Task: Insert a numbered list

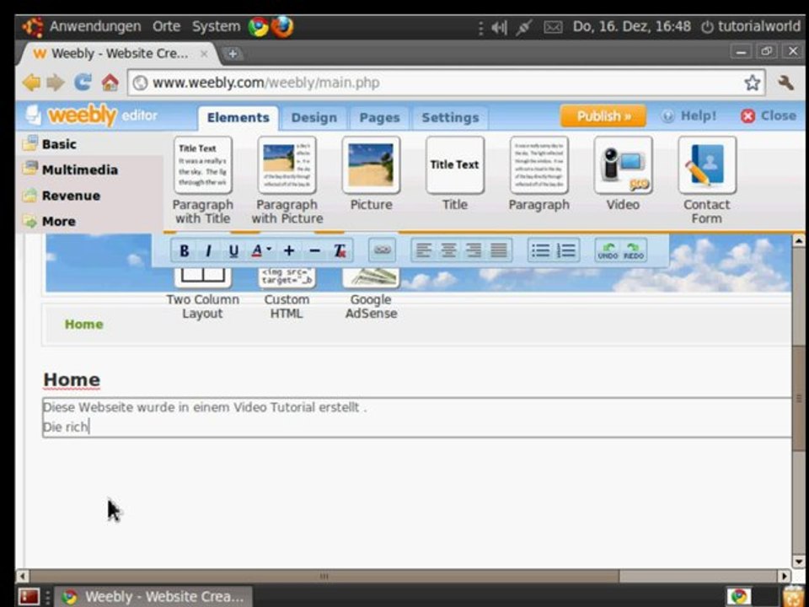Action: 566,250
